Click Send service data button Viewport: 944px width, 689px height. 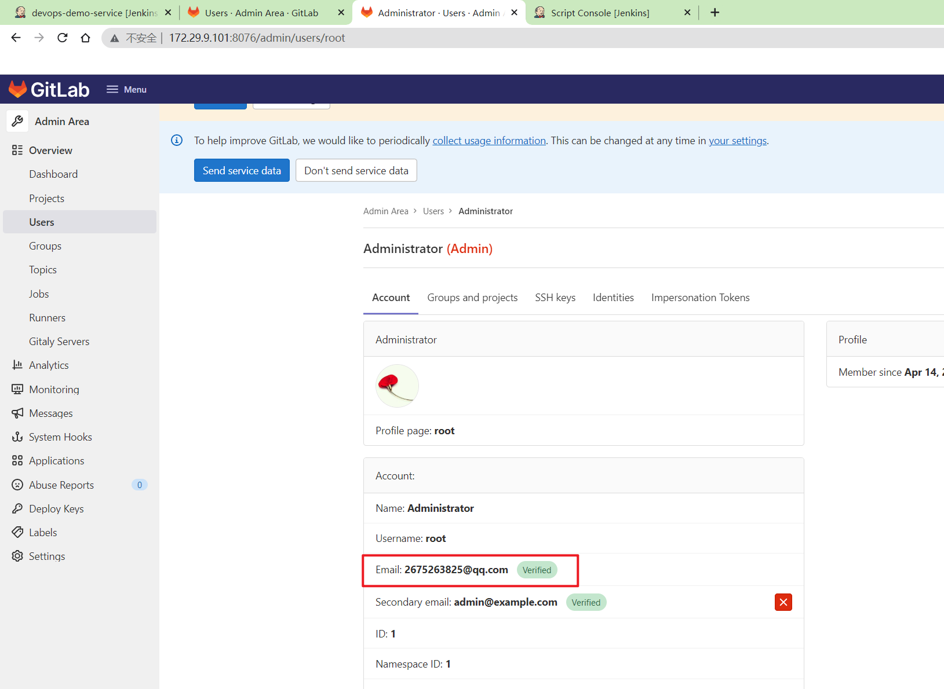pos(242,170)
